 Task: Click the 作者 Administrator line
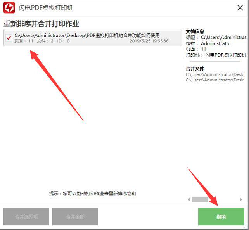(208, 43)
